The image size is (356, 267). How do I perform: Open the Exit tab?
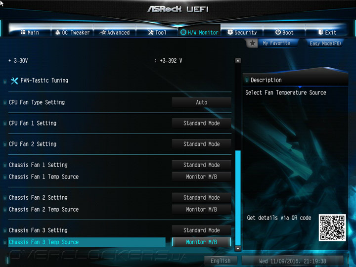(x=327, y=32)
